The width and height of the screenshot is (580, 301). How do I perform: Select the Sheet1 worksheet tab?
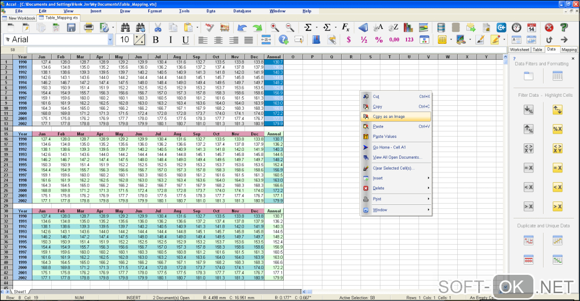click(20, 292)
